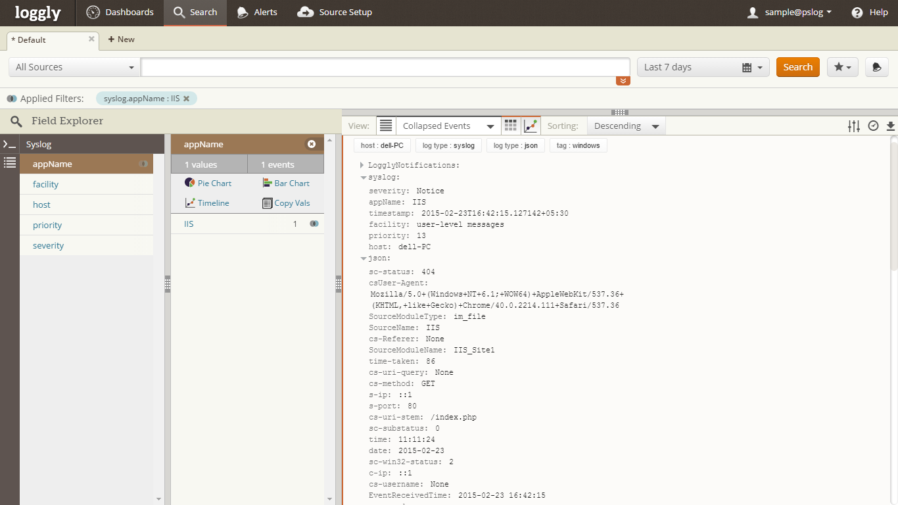Expand the LogglyNotifications section
This screenshot has height=505, width=898.
coord(362,165)
